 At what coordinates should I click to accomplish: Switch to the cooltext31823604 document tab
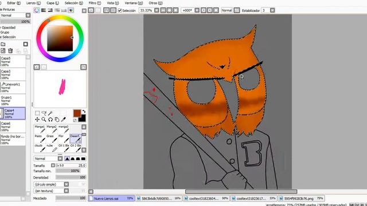point(206,199)
